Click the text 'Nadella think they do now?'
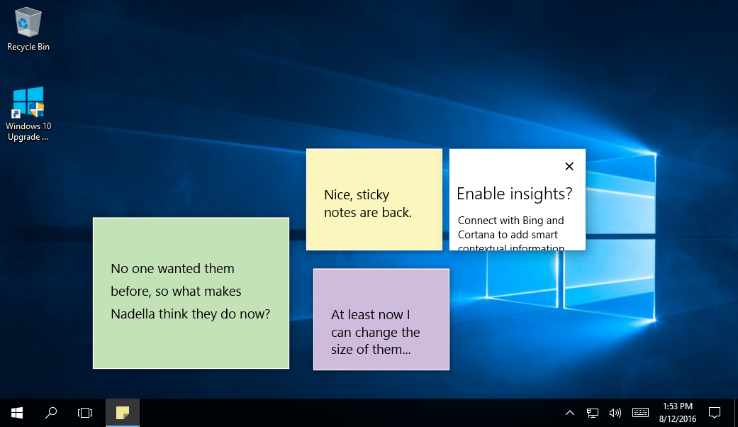The width and height of the screenshot is (738, 427). pos(191,314)
